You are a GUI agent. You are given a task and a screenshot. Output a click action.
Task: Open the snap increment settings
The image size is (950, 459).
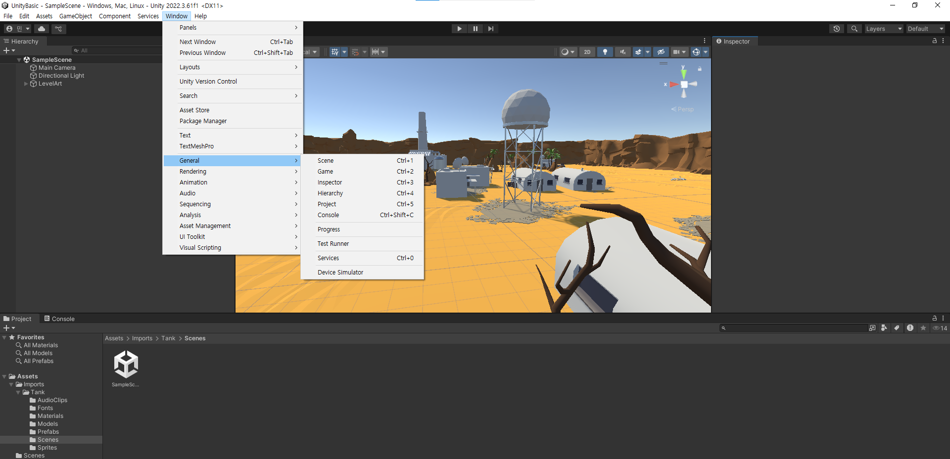tap(379, 52)
